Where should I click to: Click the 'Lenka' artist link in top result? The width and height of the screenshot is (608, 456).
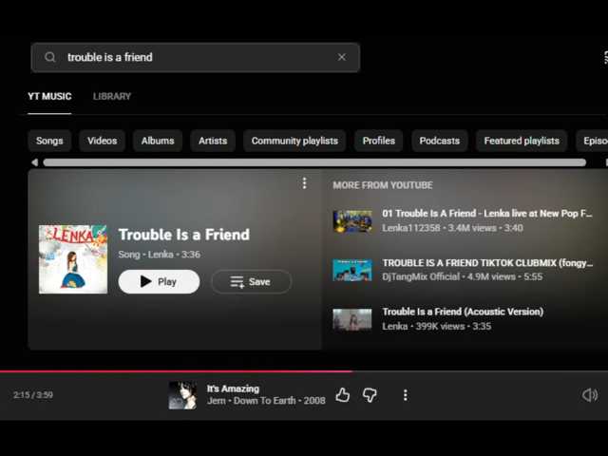(x=161, y=255)
